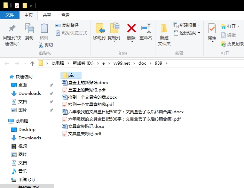Select the 六年级我的文具盒日记500字 docx file
The width and height of the screenshot is (244, 188).
[x=123, y=112]
